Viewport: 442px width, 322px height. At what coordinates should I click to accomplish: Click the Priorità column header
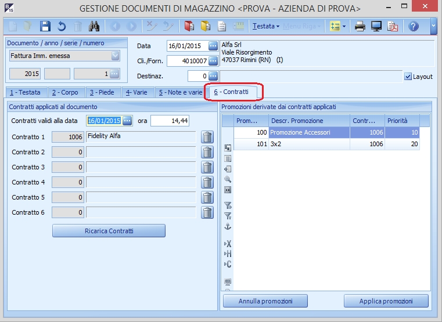[x=403, y=121]
